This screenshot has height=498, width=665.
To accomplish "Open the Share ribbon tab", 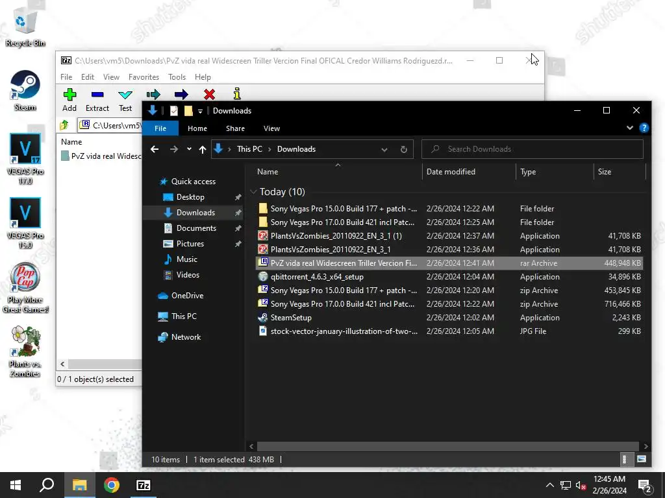I will coord(235,128).
